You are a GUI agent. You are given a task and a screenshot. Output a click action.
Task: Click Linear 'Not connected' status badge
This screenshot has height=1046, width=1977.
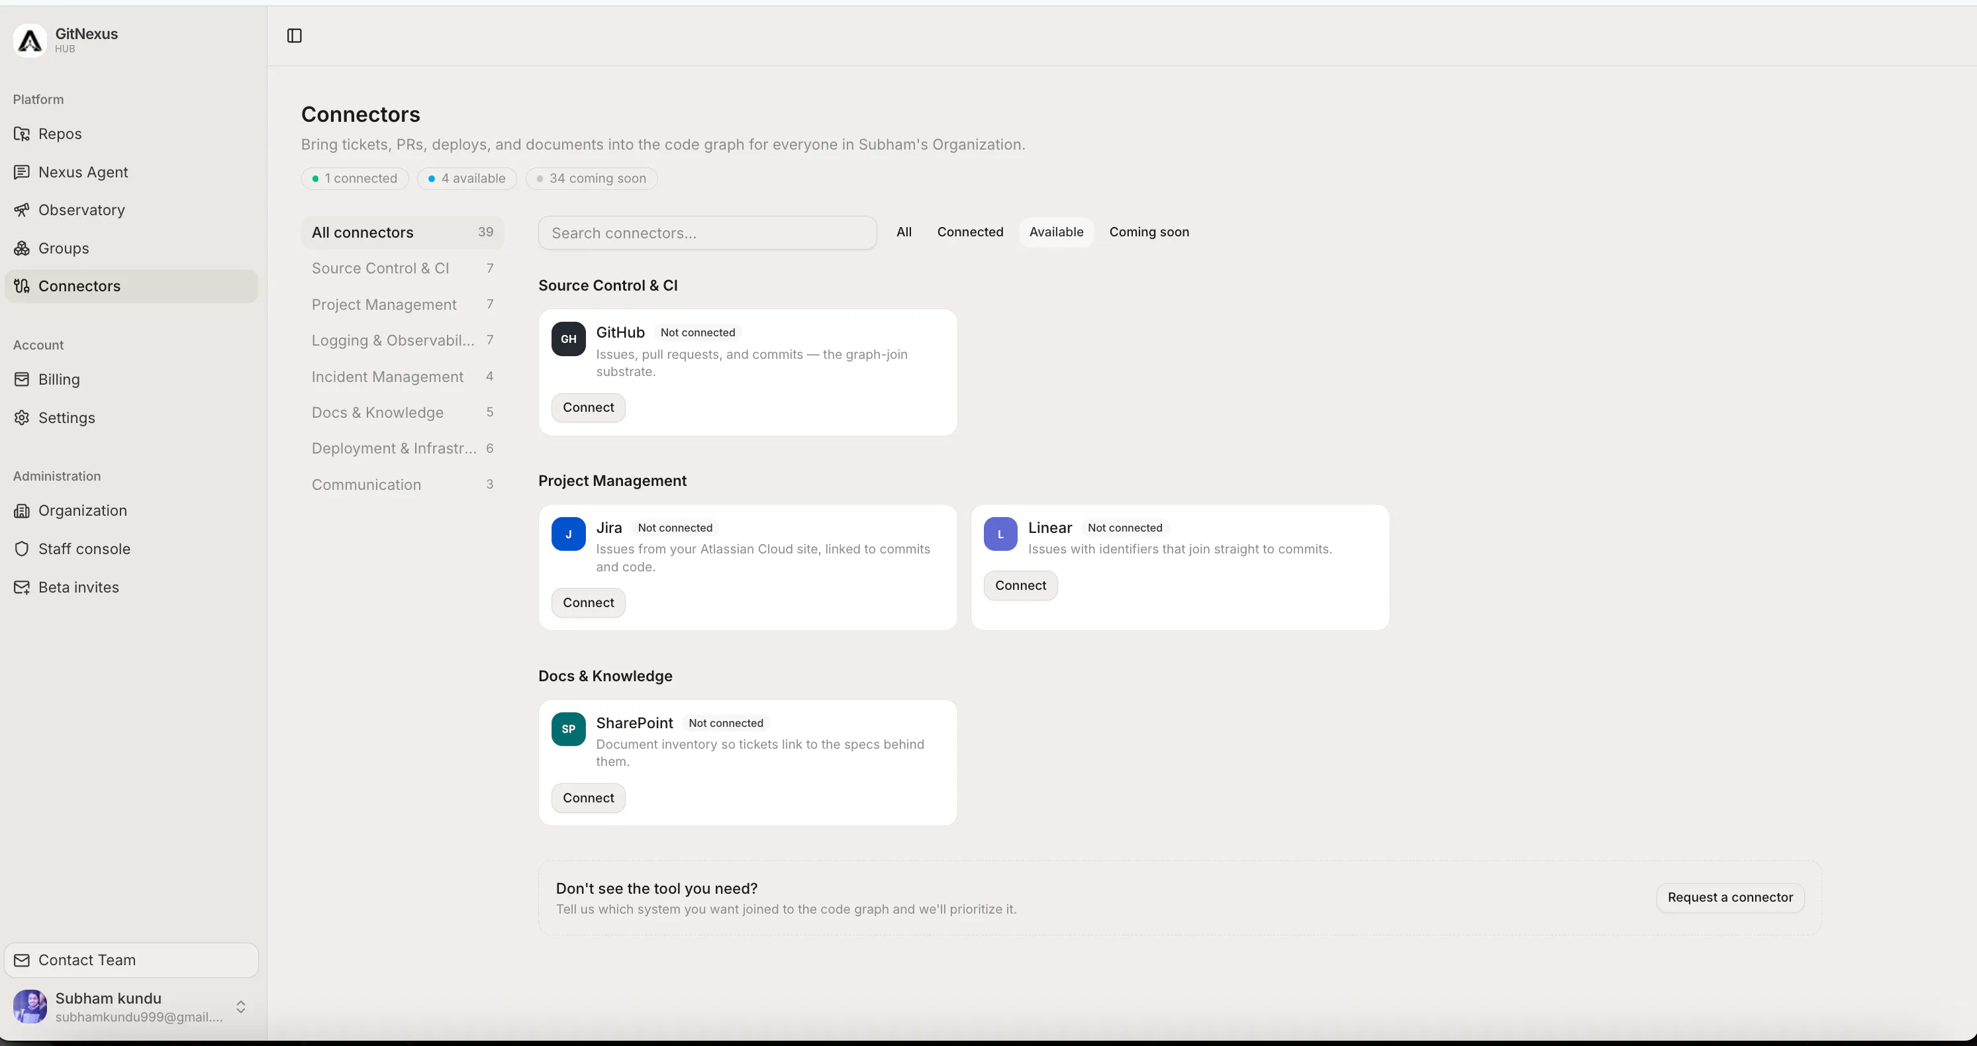tap(1125, 528)
